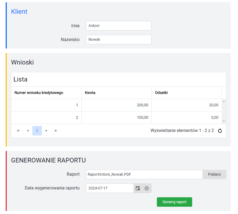
Task: Select the Odsetki cell 20,00
Action: point(187,105)
